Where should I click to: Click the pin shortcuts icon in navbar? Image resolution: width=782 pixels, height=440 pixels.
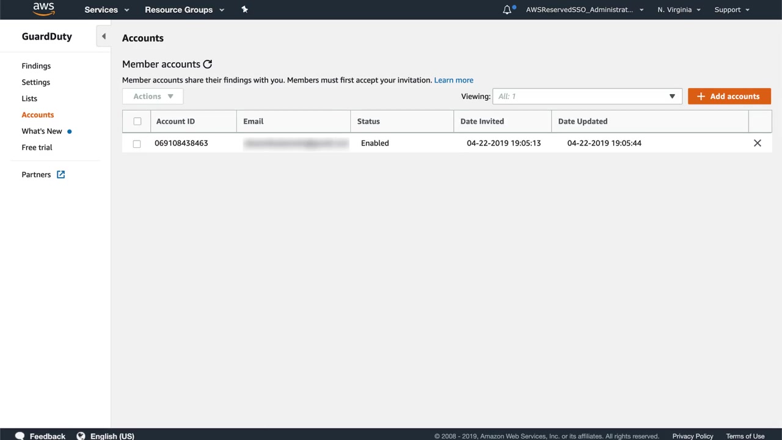click(244, 9)
